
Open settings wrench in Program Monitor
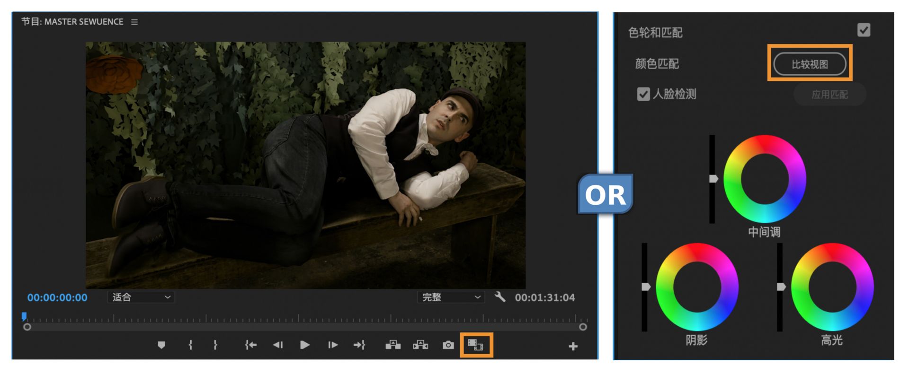click(x=500, y=297)
